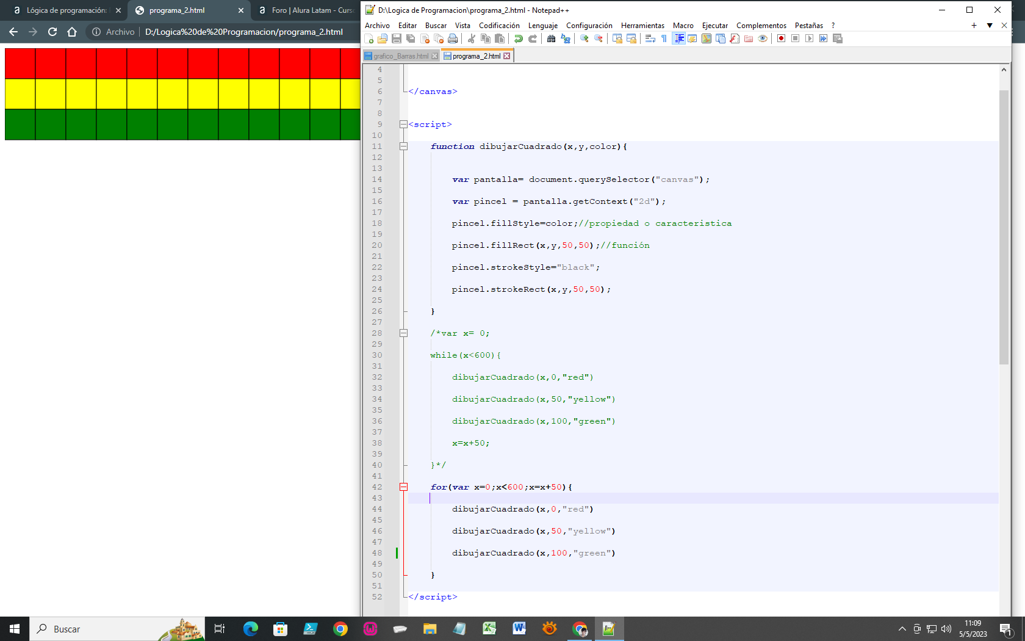The image size is (1025, 641).
Task: Save the current file with floppy icon
Action: tap(397, 38)
